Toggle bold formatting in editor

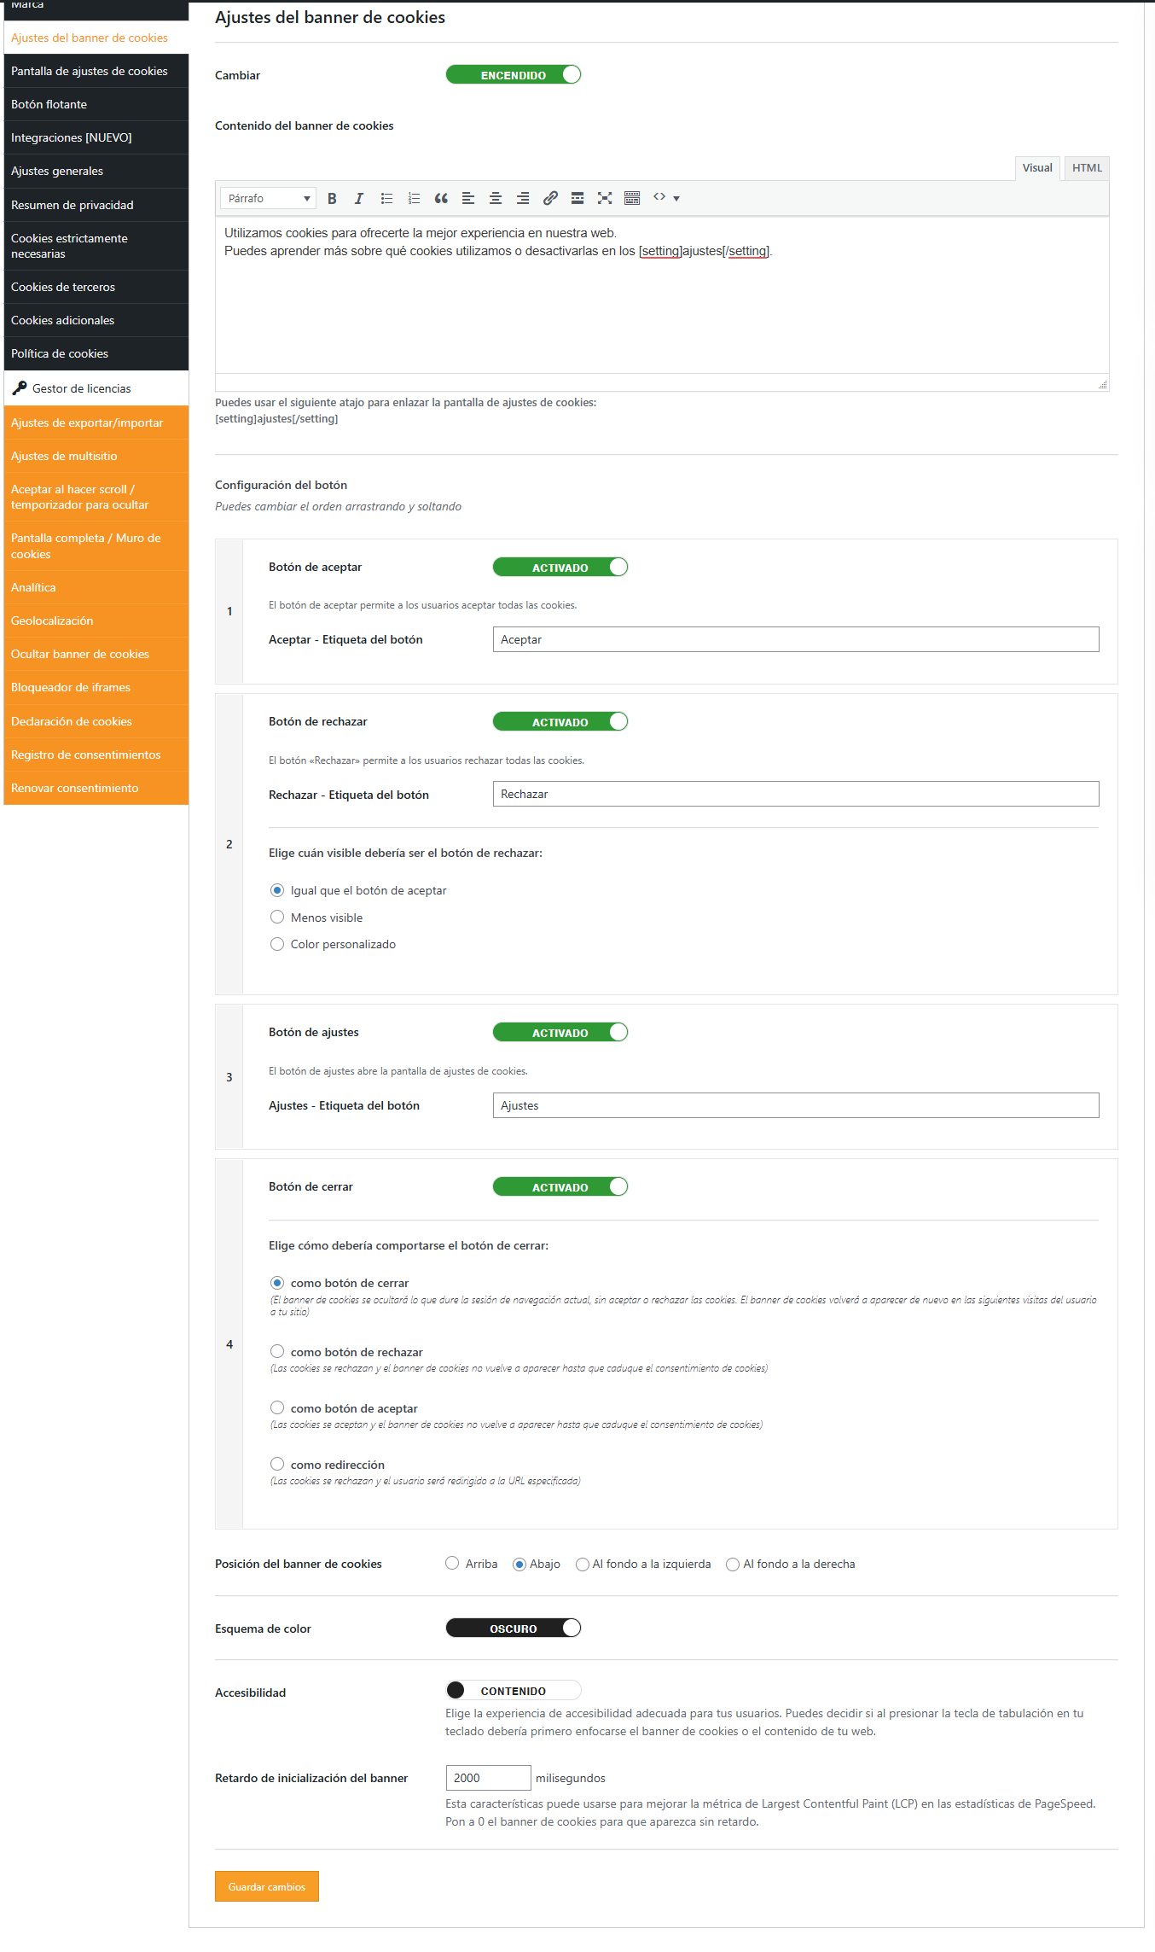332,198
